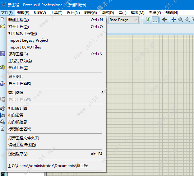
Task: Click the Open Project folder icon
Action: click(x=3, y=26)
